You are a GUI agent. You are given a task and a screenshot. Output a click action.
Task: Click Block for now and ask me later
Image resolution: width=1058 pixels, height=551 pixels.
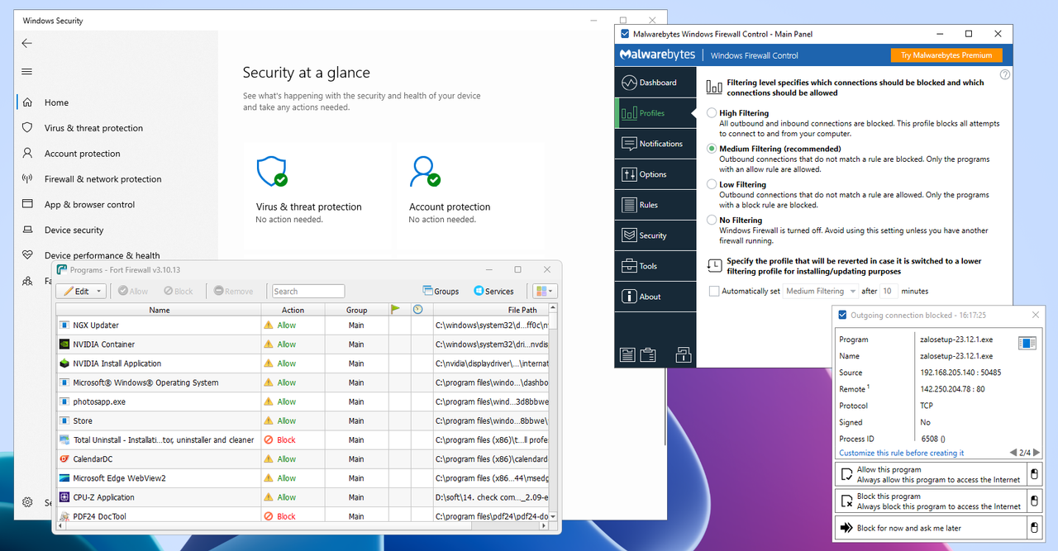(930, 528)
